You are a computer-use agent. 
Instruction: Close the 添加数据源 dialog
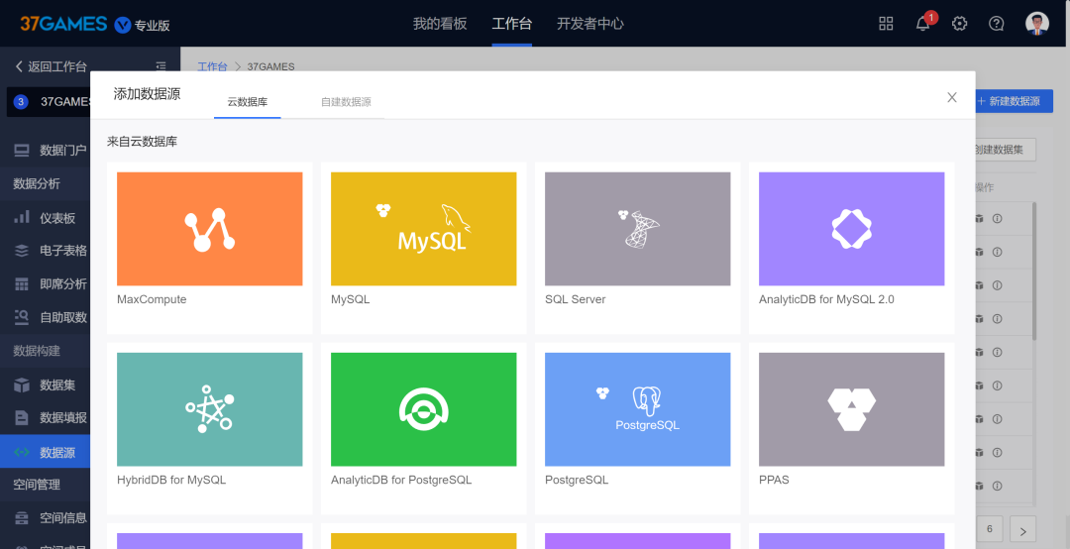click(952, 98)
